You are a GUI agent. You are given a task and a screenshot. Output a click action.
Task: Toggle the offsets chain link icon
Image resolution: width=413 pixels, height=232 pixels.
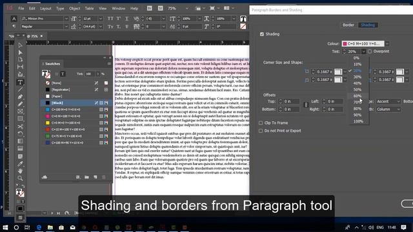306,105
